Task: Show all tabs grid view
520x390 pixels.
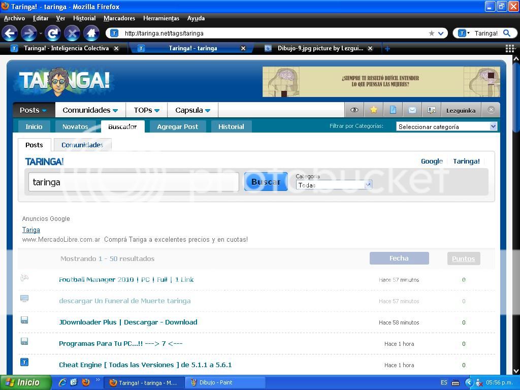Action: (x=510, y=49)
